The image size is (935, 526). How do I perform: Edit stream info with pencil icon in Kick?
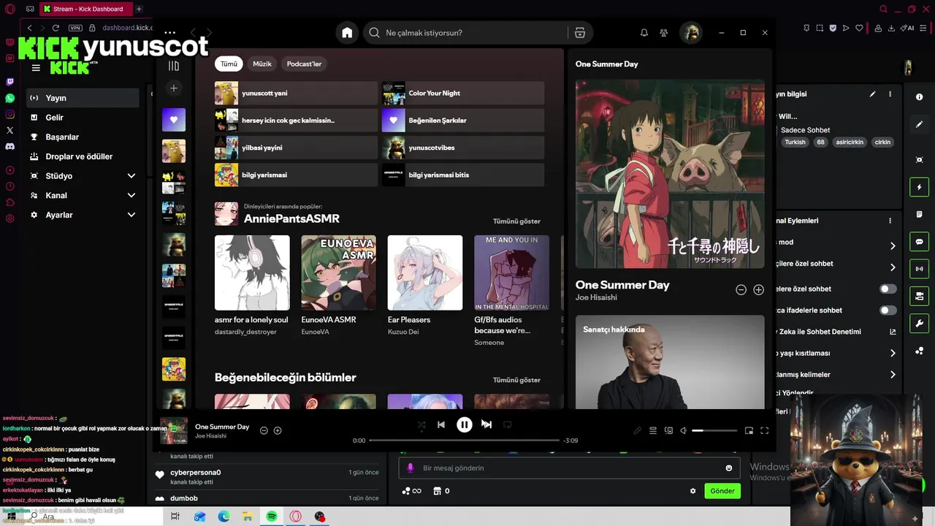click(872, 94)
